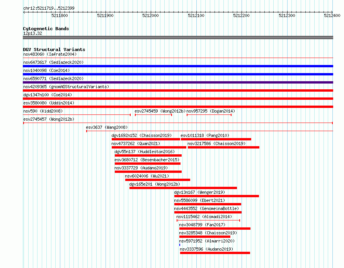Select the nsv1115462 (Alsmadi2014) label
The image size is (344, 268).
point(204,217)
